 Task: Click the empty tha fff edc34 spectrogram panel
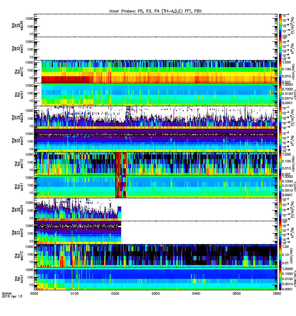click(x=155, y=25)
